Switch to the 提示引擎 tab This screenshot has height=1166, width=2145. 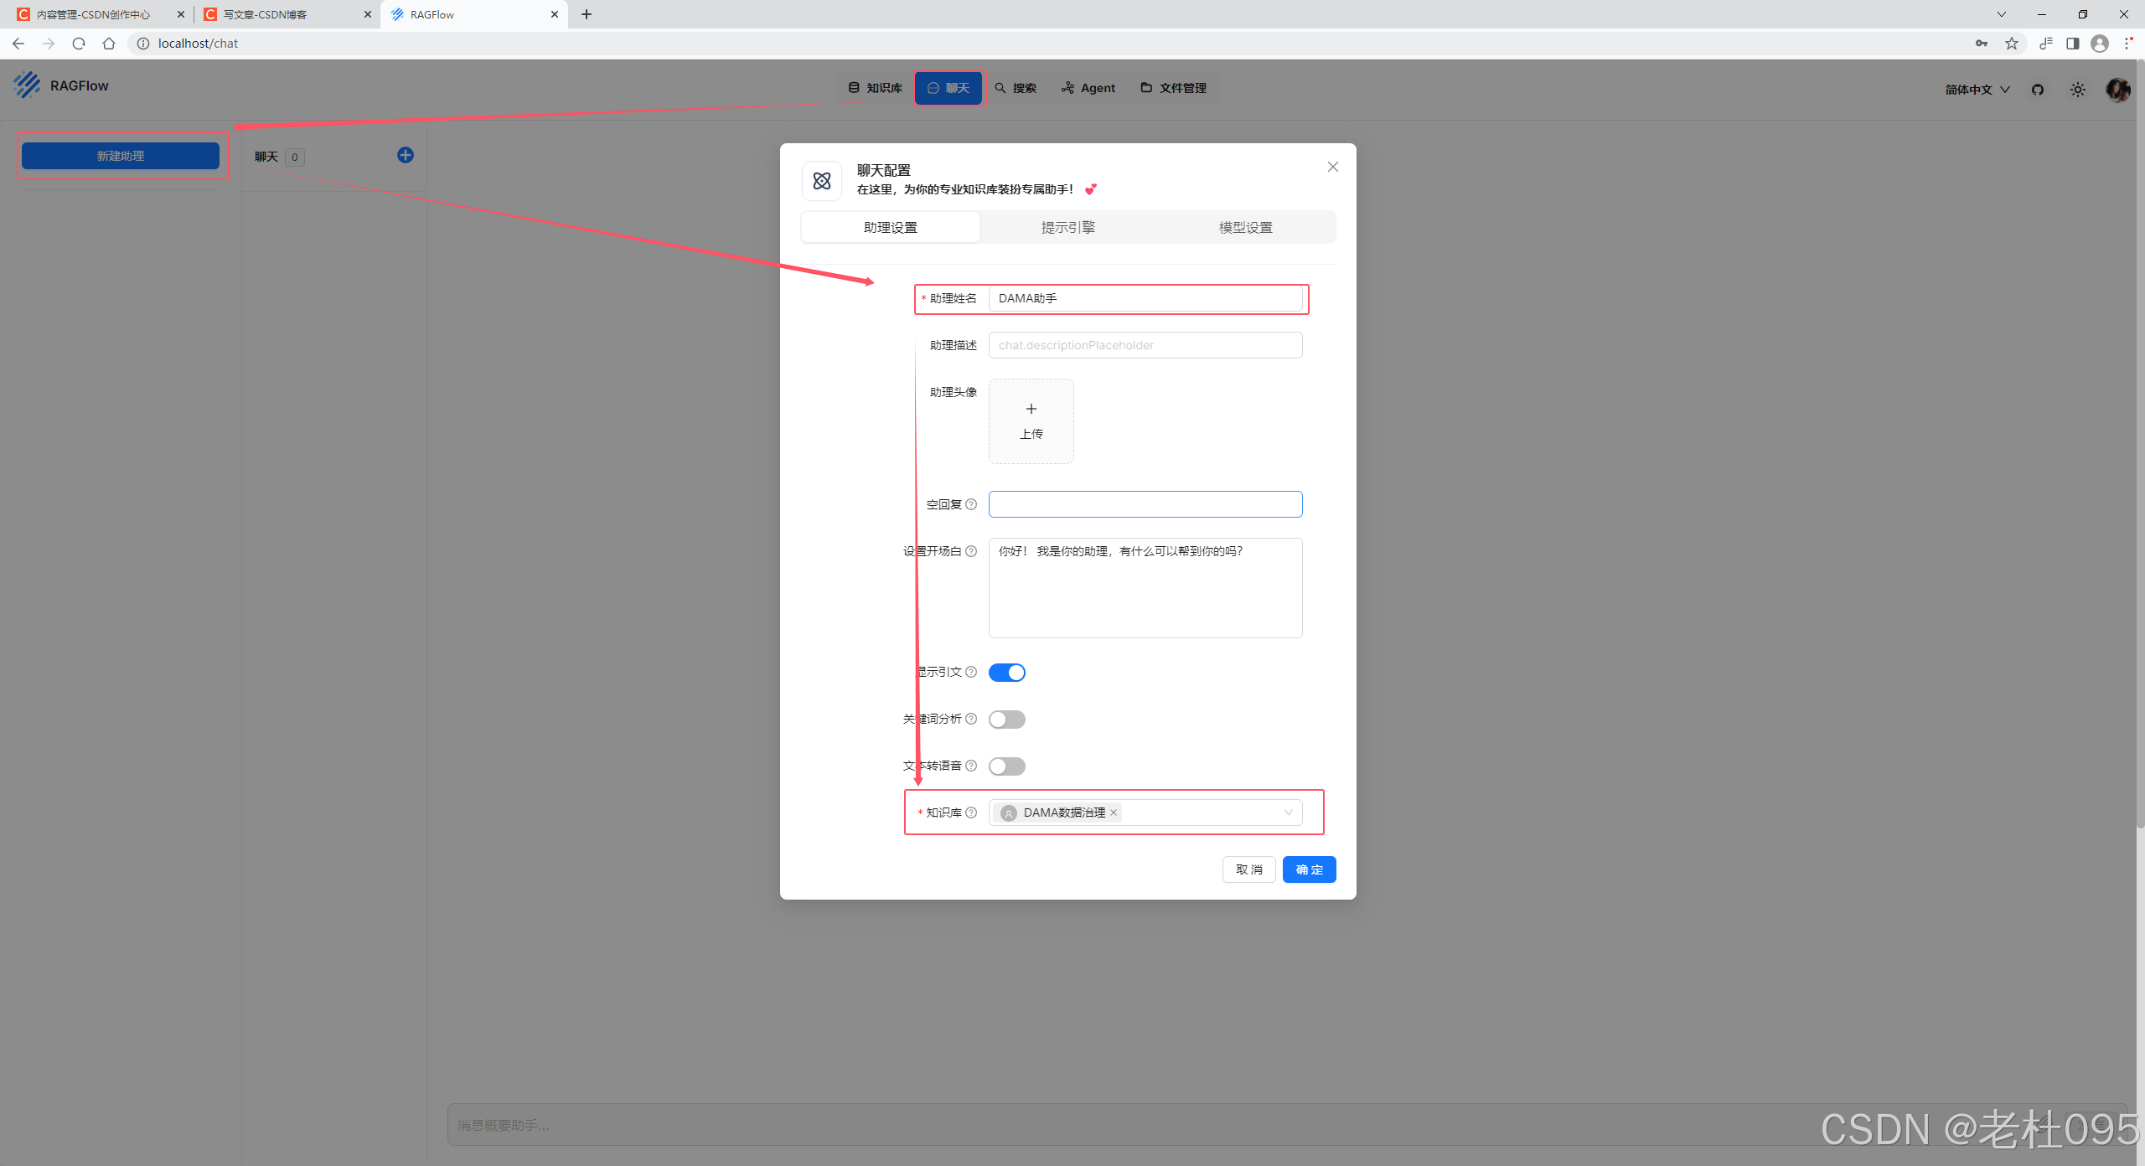tap(1067, 227)
